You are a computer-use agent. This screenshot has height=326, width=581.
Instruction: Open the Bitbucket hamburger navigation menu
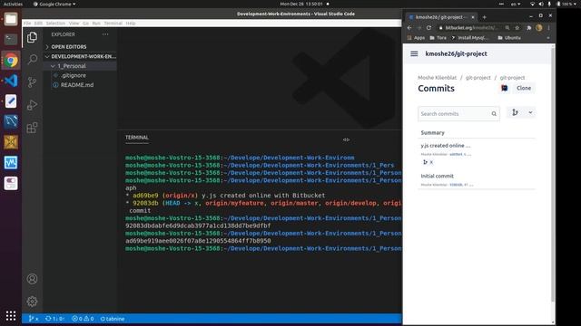[x=414, y=53]
